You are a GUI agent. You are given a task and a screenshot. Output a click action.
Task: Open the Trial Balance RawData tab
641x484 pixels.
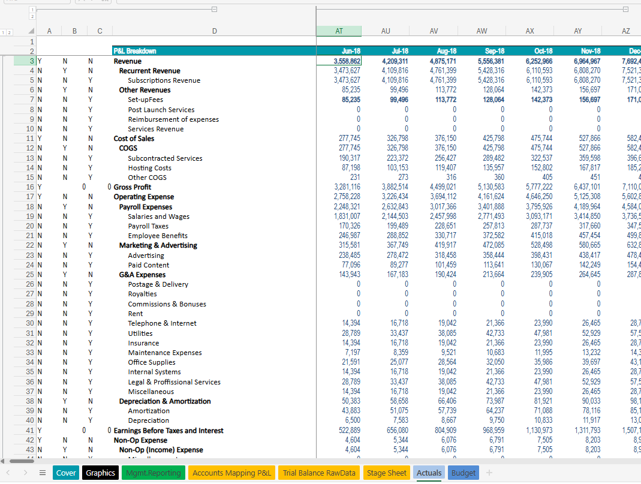tap(319, 473)
